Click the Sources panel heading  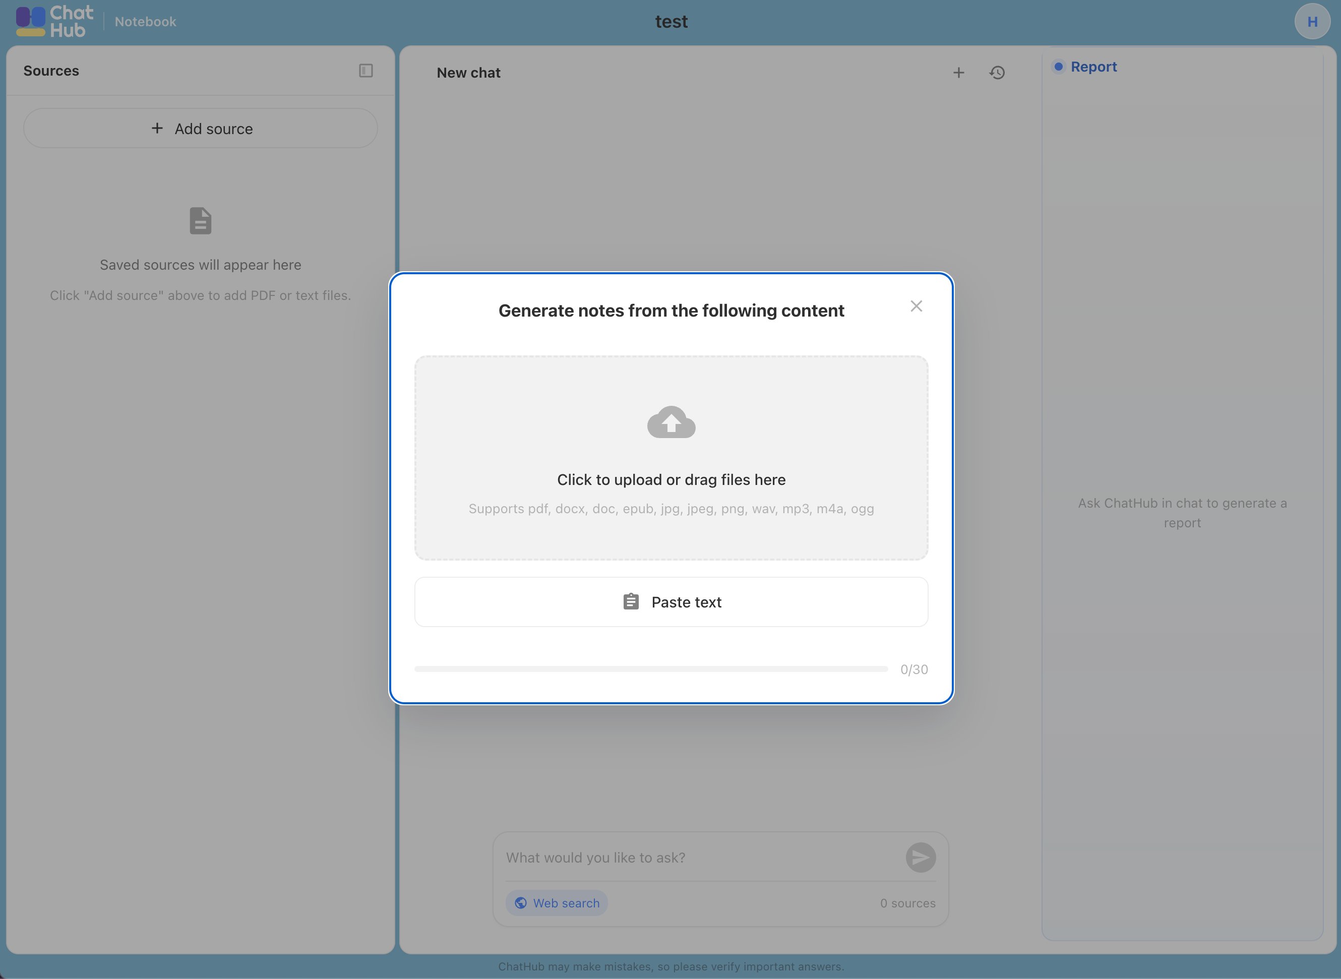(x=51, y=71)
